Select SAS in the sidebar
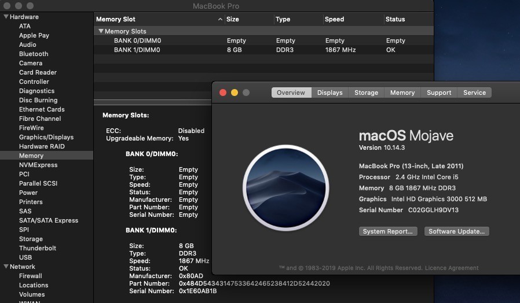Screen dimensions: 520x303 25,211
